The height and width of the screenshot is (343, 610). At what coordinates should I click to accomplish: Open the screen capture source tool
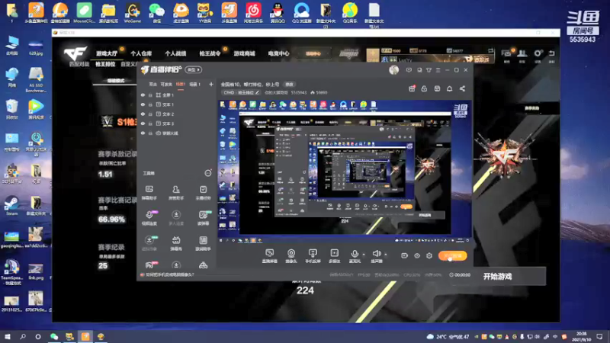(x=269, y=256)
